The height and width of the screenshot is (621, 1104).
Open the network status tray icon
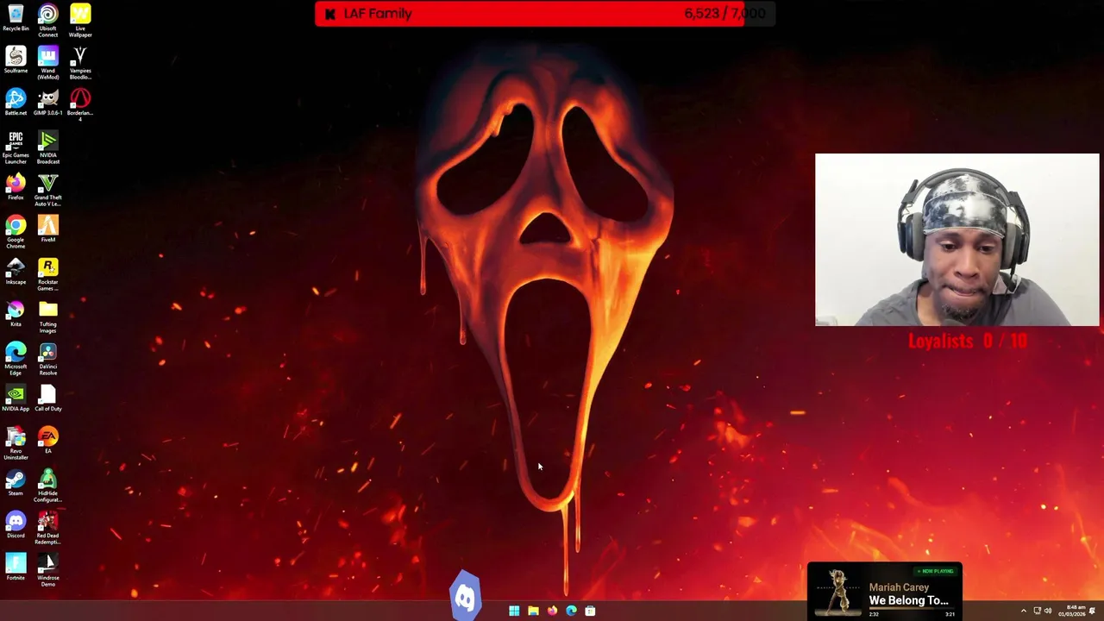1038,611
